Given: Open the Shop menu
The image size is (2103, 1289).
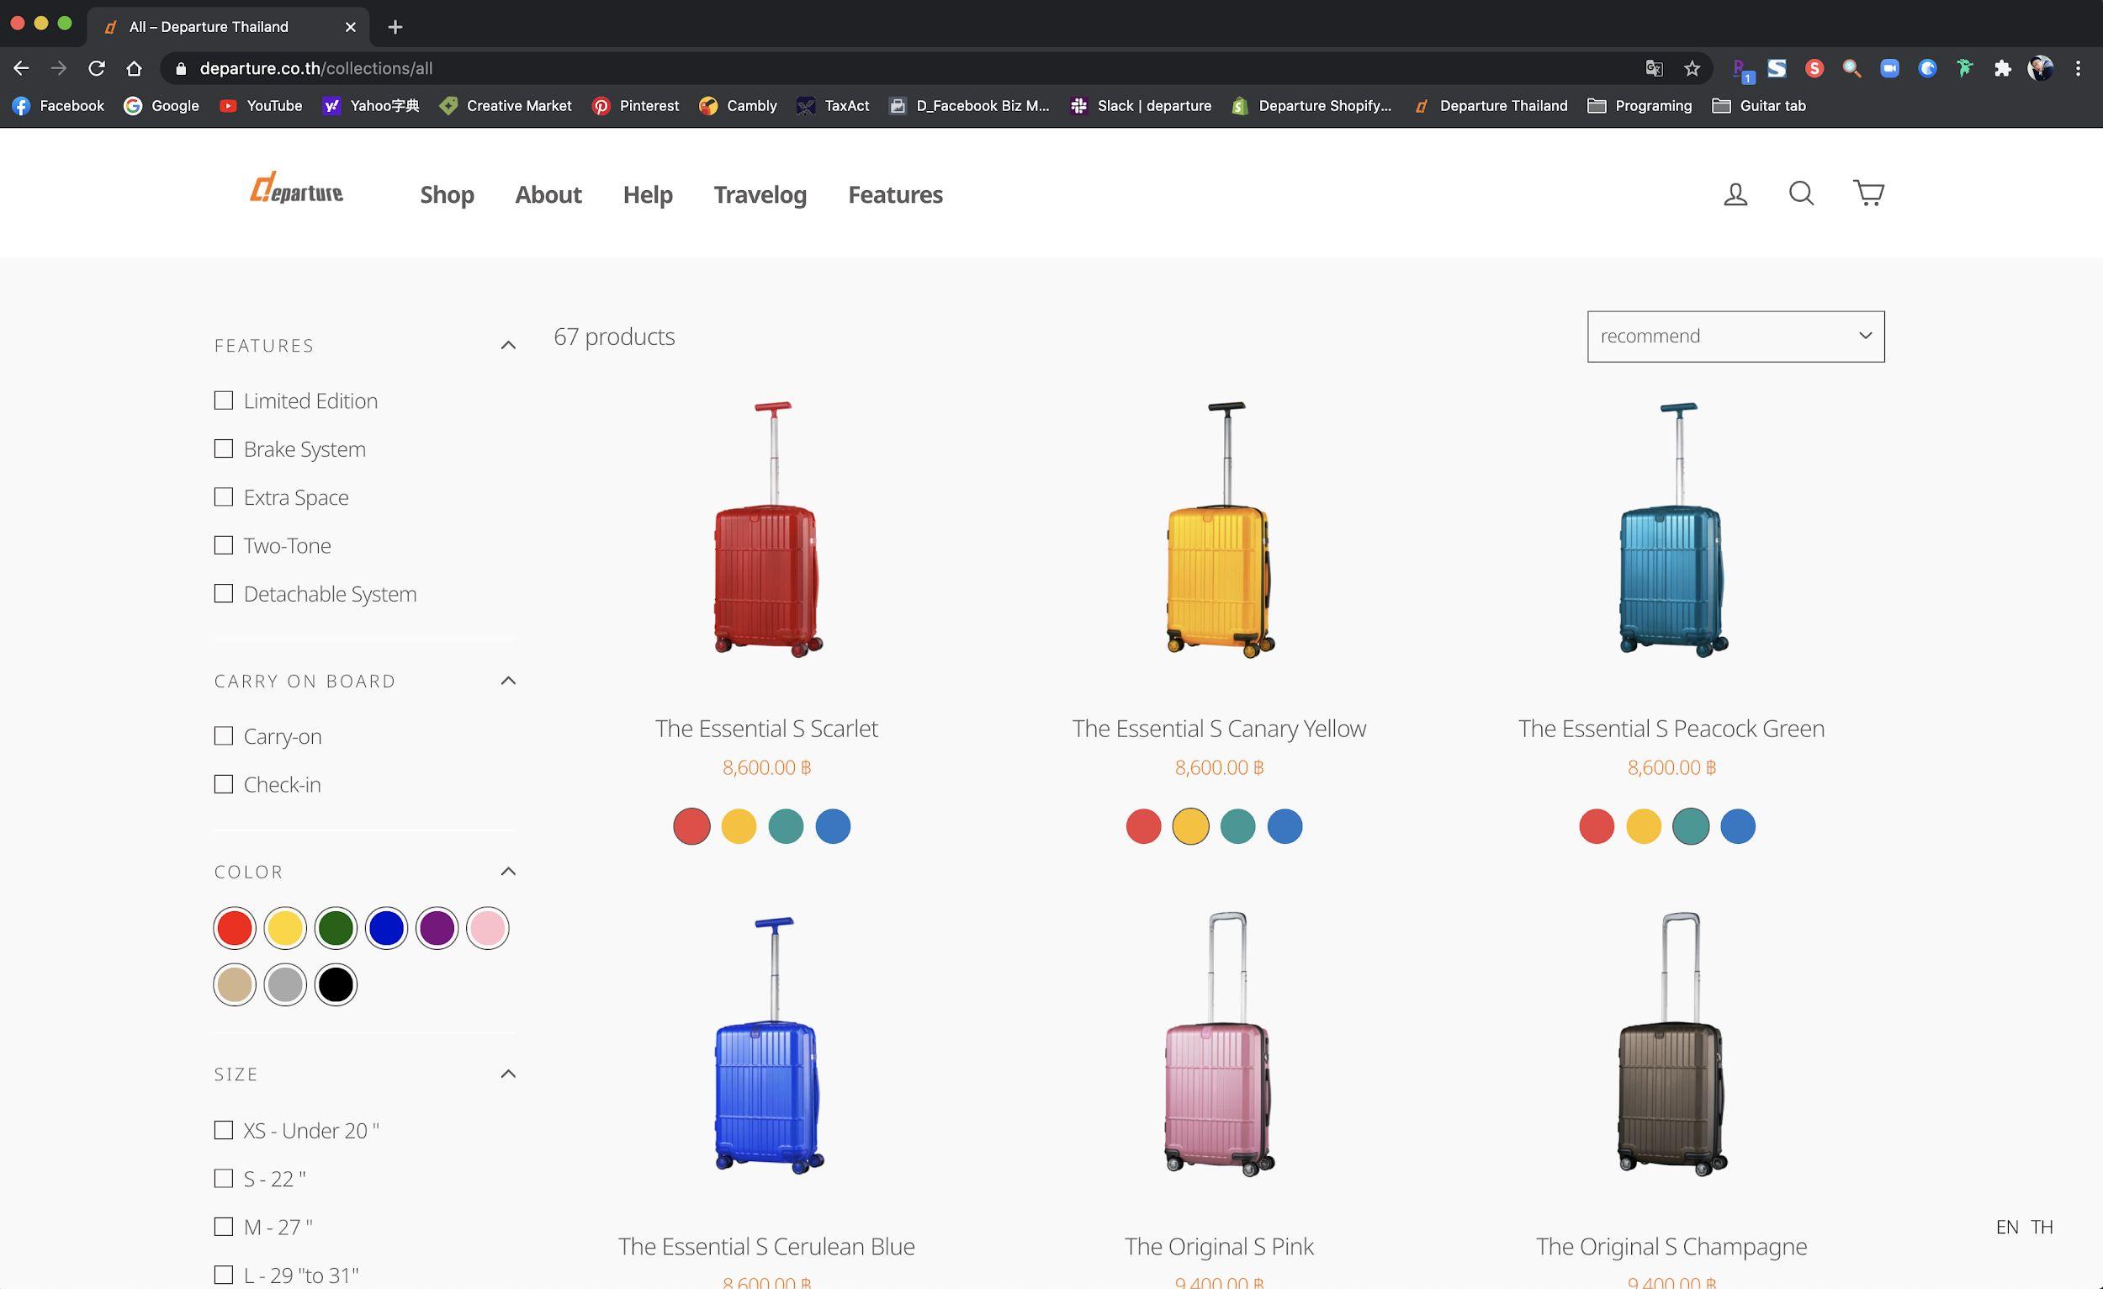Looking at the screenshot, I should point(447,194).
